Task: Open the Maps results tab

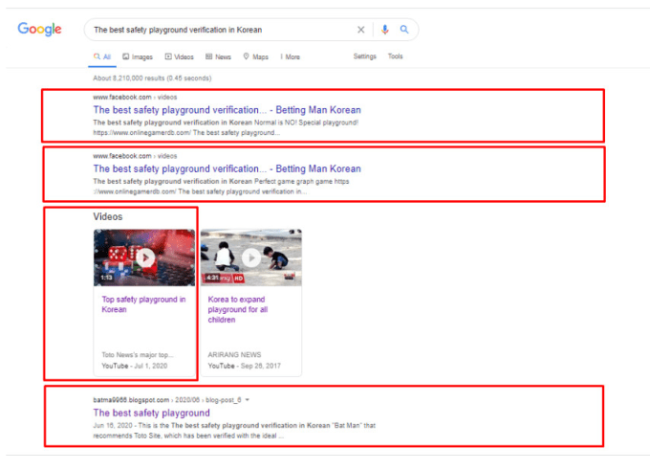Action: (256, 56)
